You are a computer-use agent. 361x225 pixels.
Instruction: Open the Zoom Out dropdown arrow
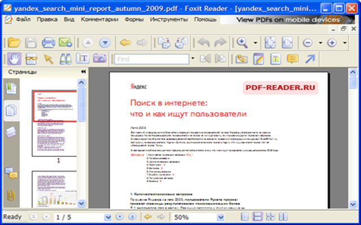click(x=320, y=43)
